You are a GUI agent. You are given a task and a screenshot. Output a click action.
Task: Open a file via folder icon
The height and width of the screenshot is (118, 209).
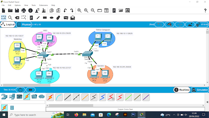click(10, 10)
